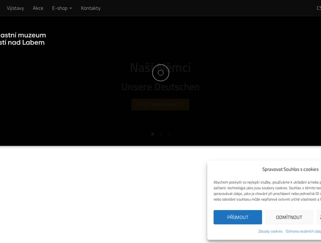
Task: Click the circular loading spinner icon
Action: pos(160,73)
